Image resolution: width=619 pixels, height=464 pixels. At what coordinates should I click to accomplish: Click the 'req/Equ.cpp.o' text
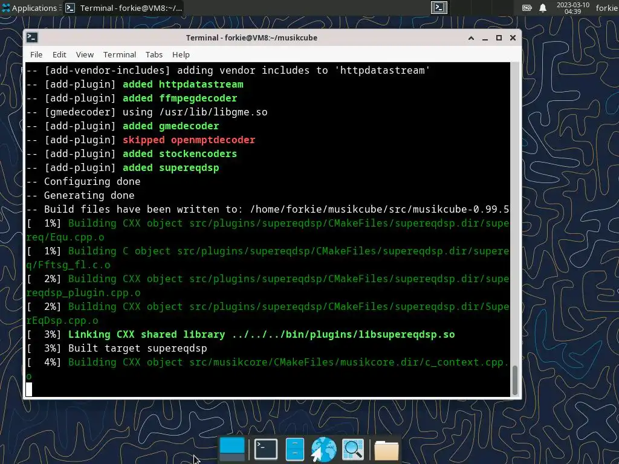pyautogui.click(x=65, y=237)
